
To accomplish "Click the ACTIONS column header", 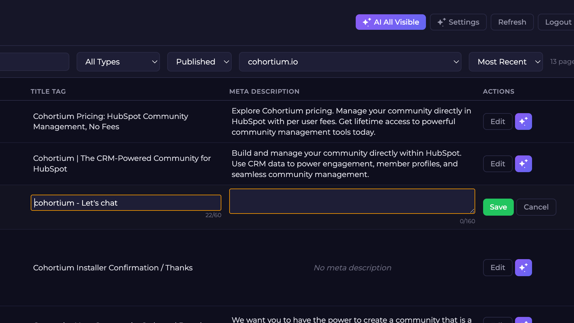I will pyautogui.click(x=499, y=92).
